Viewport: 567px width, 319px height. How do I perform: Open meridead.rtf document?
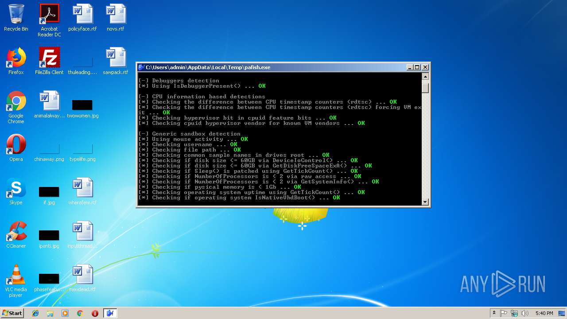82,278
